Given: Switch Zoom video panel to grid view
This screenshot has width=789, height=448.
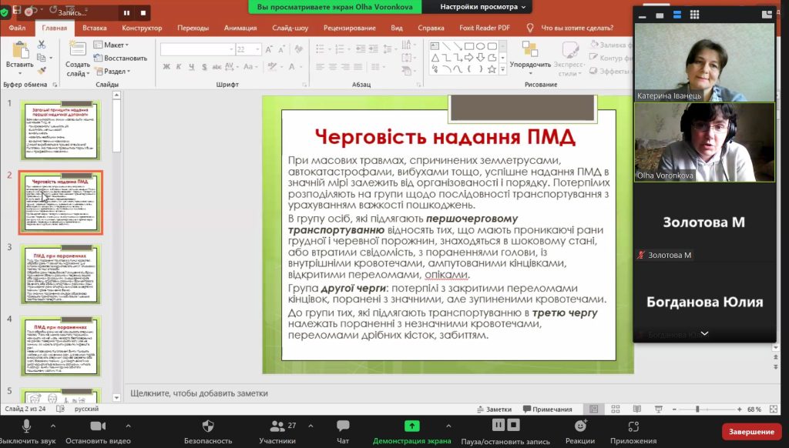Looking at the screenshot, I should [694, 15].
